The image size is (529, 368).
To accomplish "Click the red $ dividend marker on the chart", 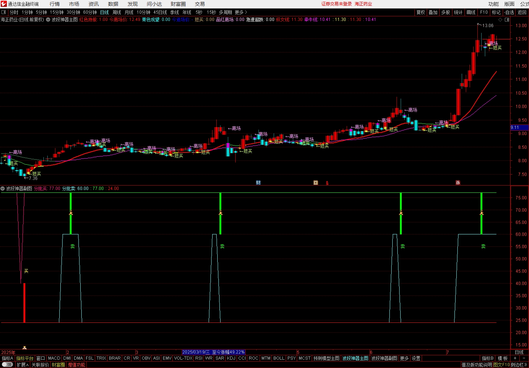I will pyautogui.click(x=327, y=183).
